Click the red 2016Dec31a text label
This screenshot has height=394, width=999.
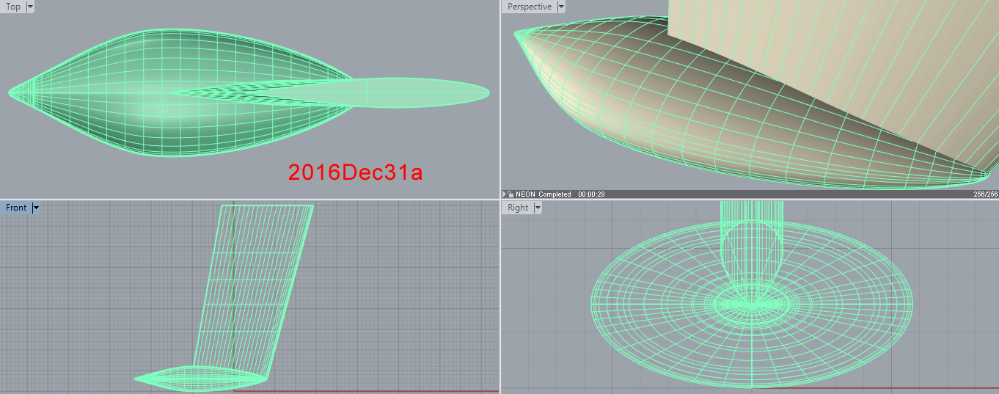[356, 172]
